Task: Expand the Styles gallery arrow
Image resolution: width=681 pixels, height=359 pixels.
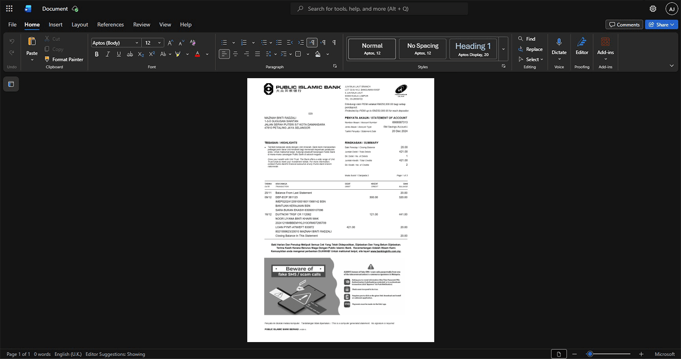Action: (x=504, y=49)
